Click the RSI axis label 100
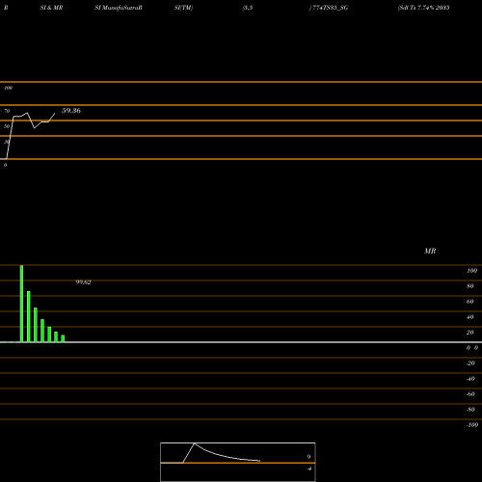 coord(8,88)
